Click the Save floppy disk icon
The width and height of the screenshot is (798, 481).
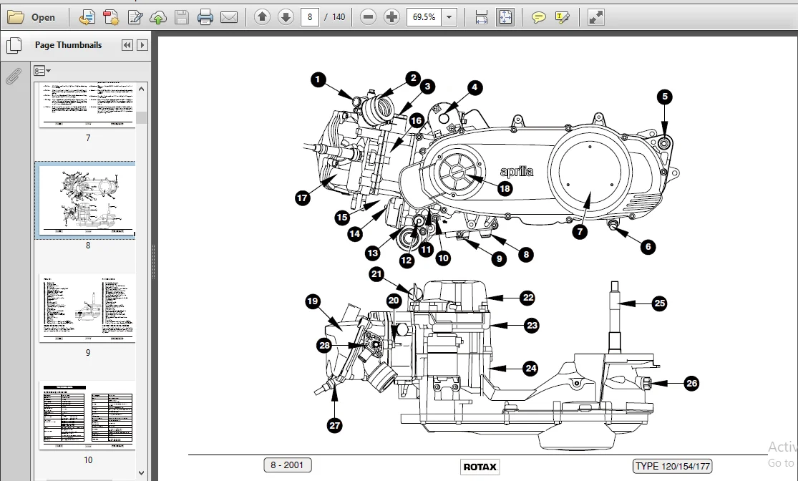pos(182,17)
